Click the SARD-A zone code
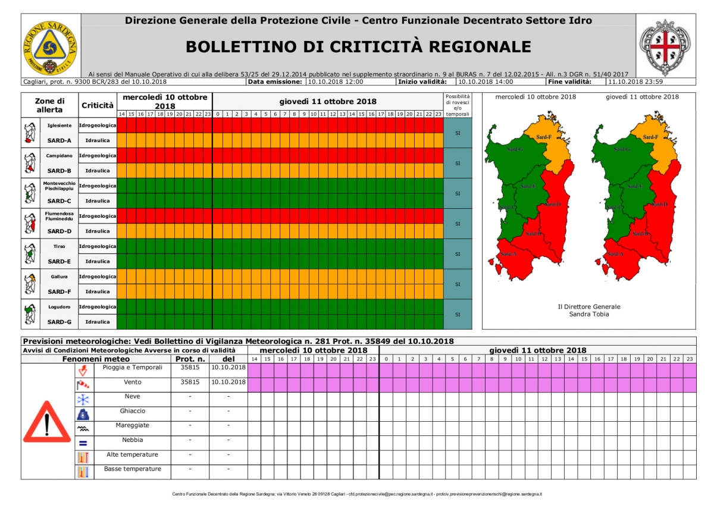The width and height of the screenshot is (714, 505). click(x=59, y=140)
